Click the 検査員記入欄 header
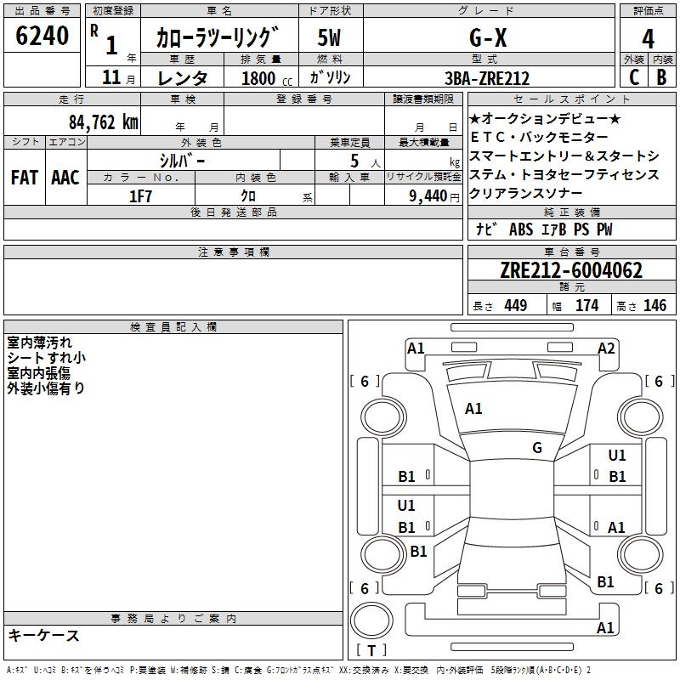680x680 pixels. pyautogui.click(x=173, y=327)
